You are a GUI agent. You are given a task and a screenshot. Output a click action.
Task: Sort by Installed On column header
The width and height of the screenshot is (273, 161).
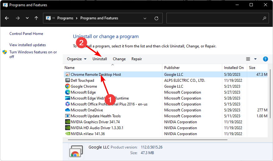click(x=234, y=68)
